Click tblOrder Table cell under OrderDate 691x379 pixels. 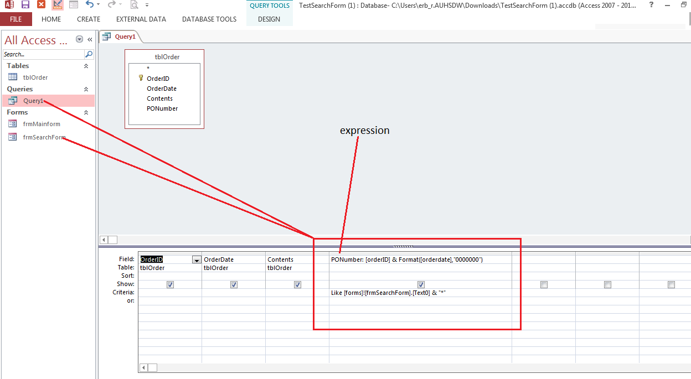pyautogui.click(x=234, y=268)
